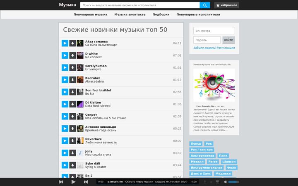The height and width of the screenshot is (186, 298).
Task: Play Son feci bisiklet Bu kız
Action: click(65, 92)
